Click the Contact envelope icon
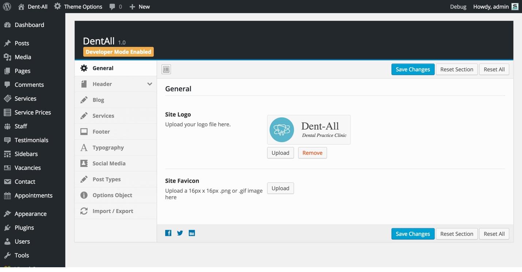This screenshot has height=272, width=522. [x=7, y=182]
